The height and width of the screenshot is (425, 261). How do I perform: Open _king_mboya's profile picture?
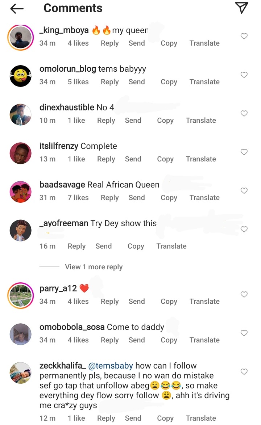pos(20,38)
